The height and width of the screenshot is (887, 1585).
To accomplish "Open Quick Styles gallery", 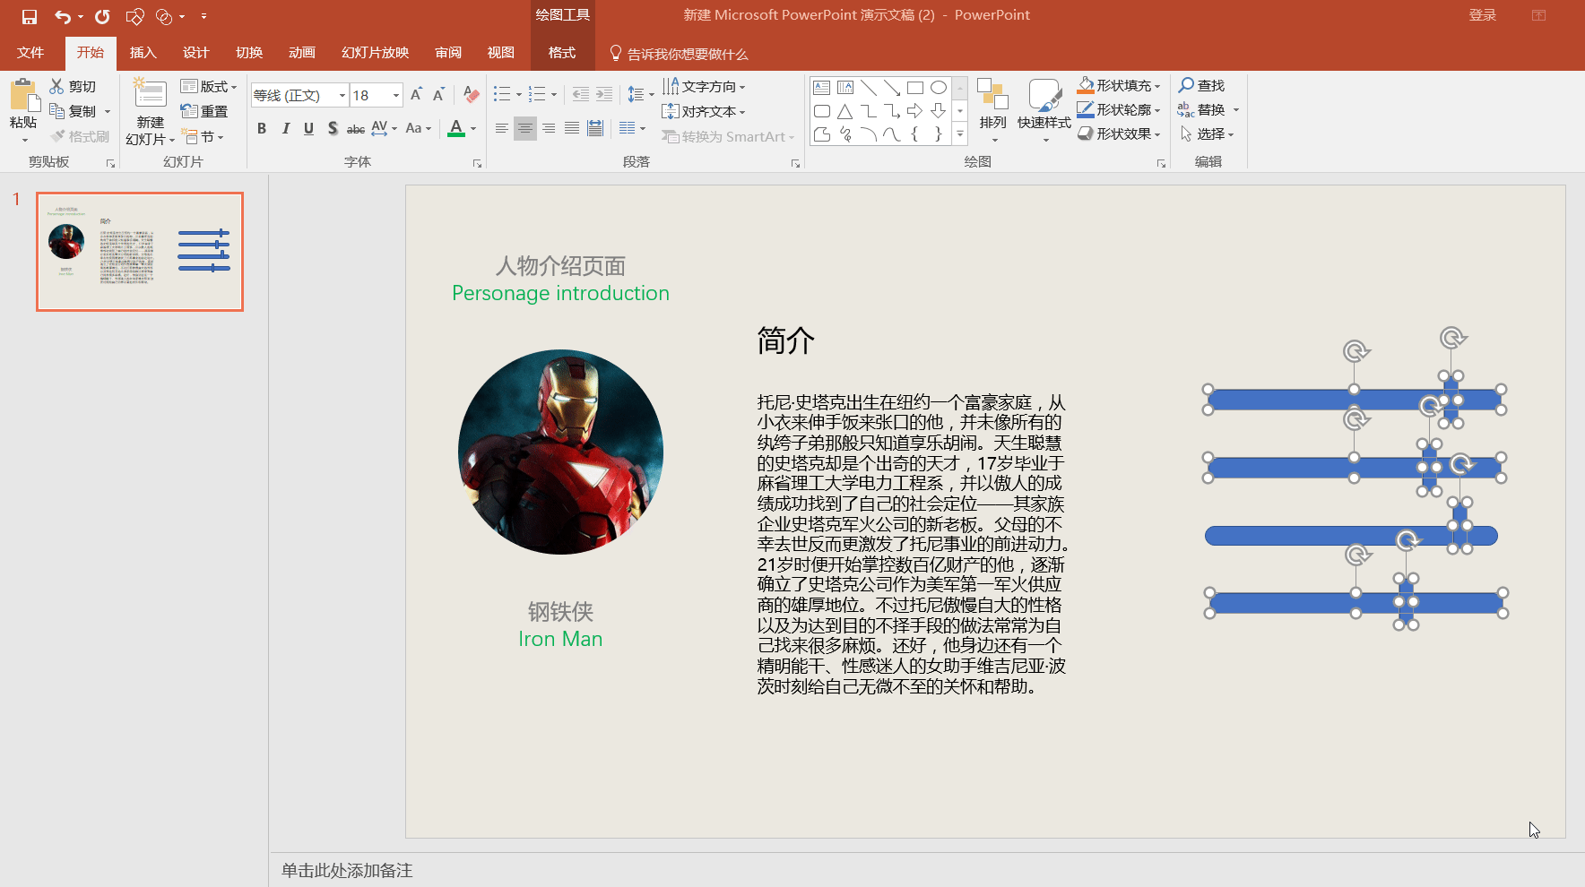I will [x=1044, y=110].
